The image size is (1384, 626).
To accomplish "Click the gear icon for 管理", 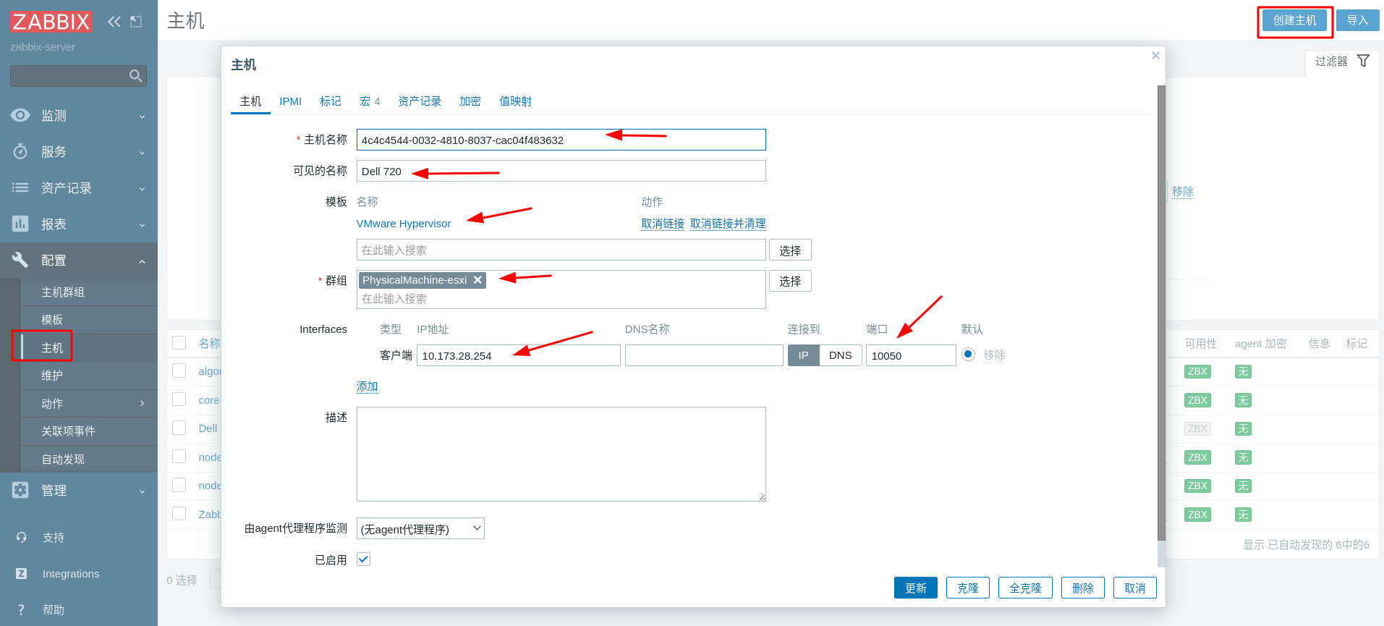I will 20,490.
